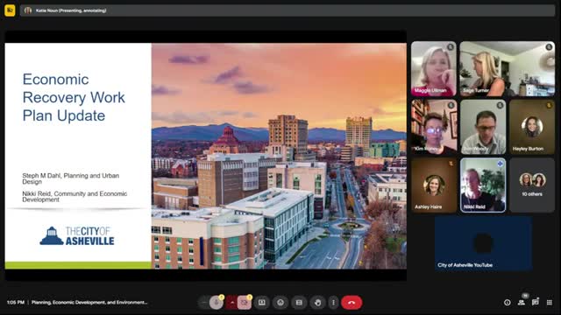Open the more options three-dot menu

coord(333,303)
